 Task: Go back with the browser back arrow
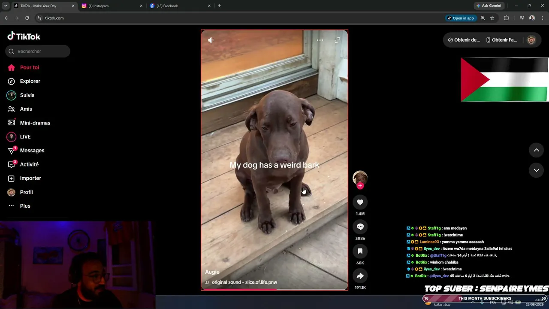point(6,18)
